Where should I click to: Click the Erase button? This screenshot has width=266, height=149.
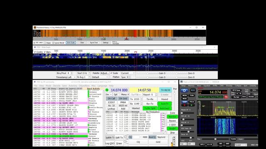pyautogui.click(x=119, y=143)
